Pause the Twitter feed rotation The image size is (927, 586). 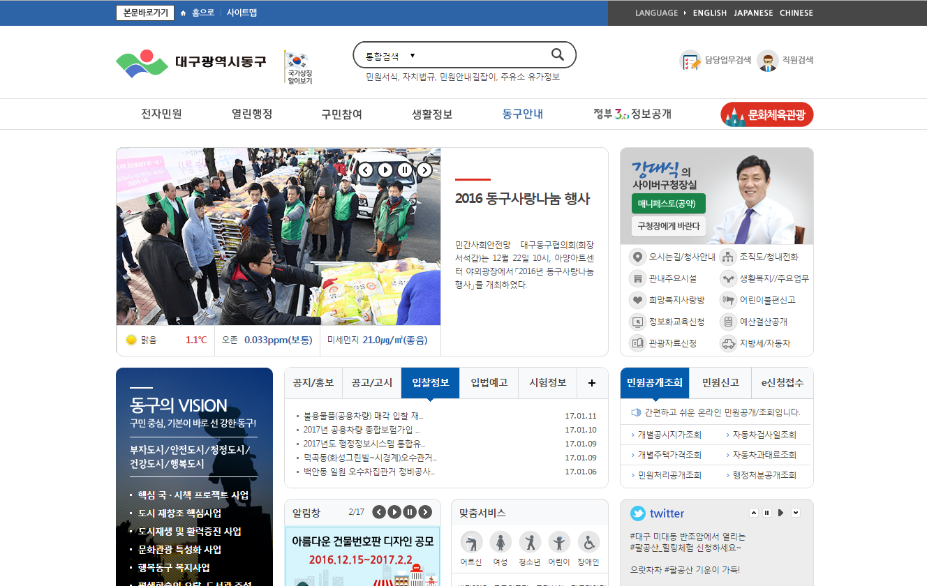pyautogui.click(x=766, y=512)
